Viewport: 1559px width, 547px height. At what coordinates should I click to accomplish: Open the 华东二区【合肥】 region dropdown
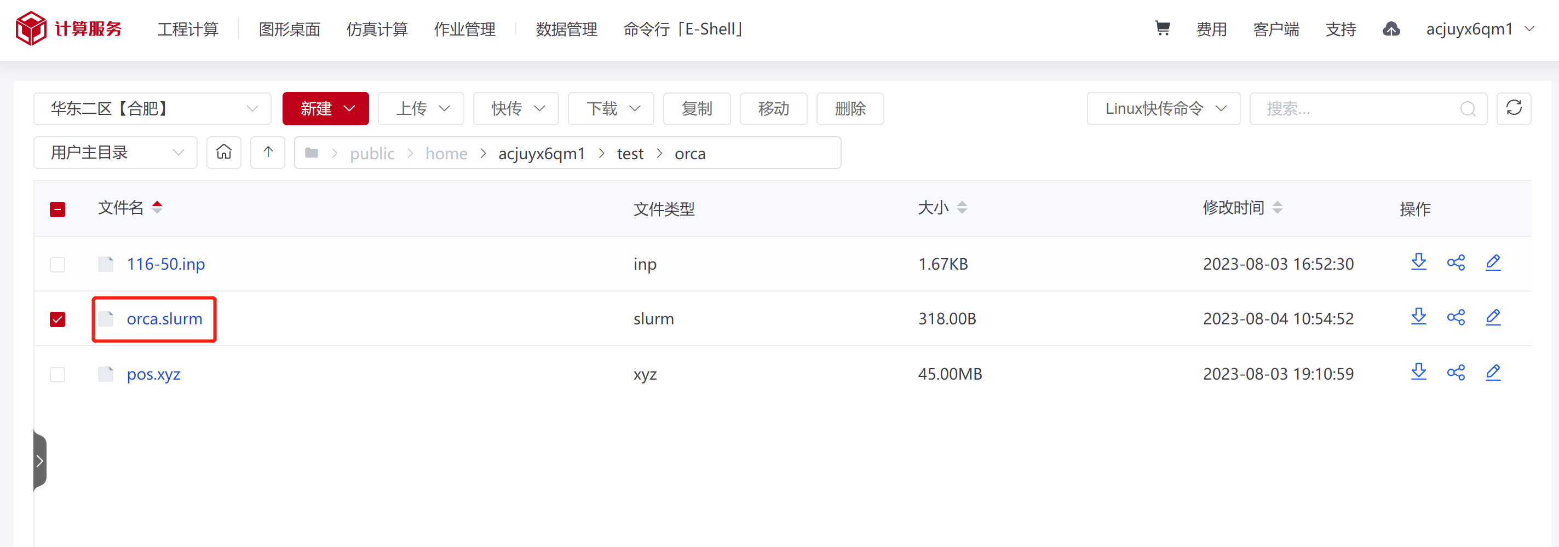(153, 109)
